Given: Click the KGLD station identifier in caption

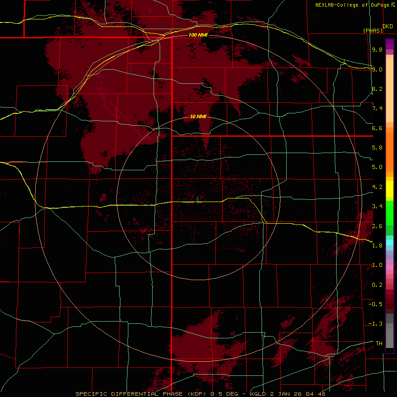Looking at the screenshot, I should [258, 394].
